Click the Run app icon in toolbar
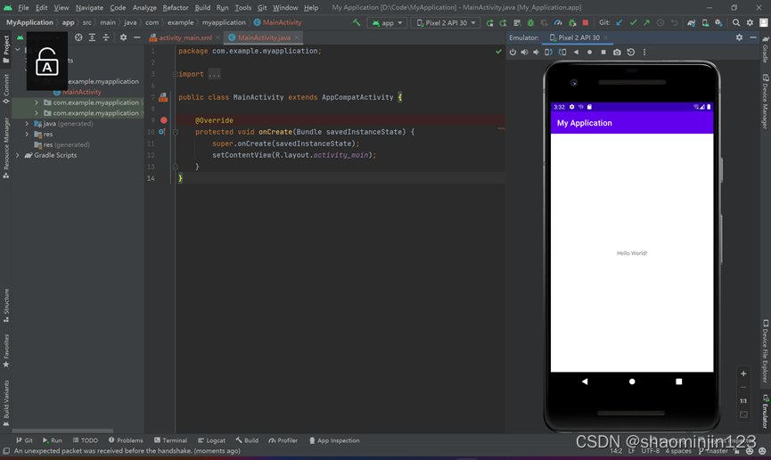 489,22
